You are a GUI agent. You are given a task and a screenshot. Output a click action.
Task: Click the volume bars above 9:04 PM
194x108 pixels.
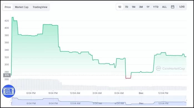click(53, 84)
